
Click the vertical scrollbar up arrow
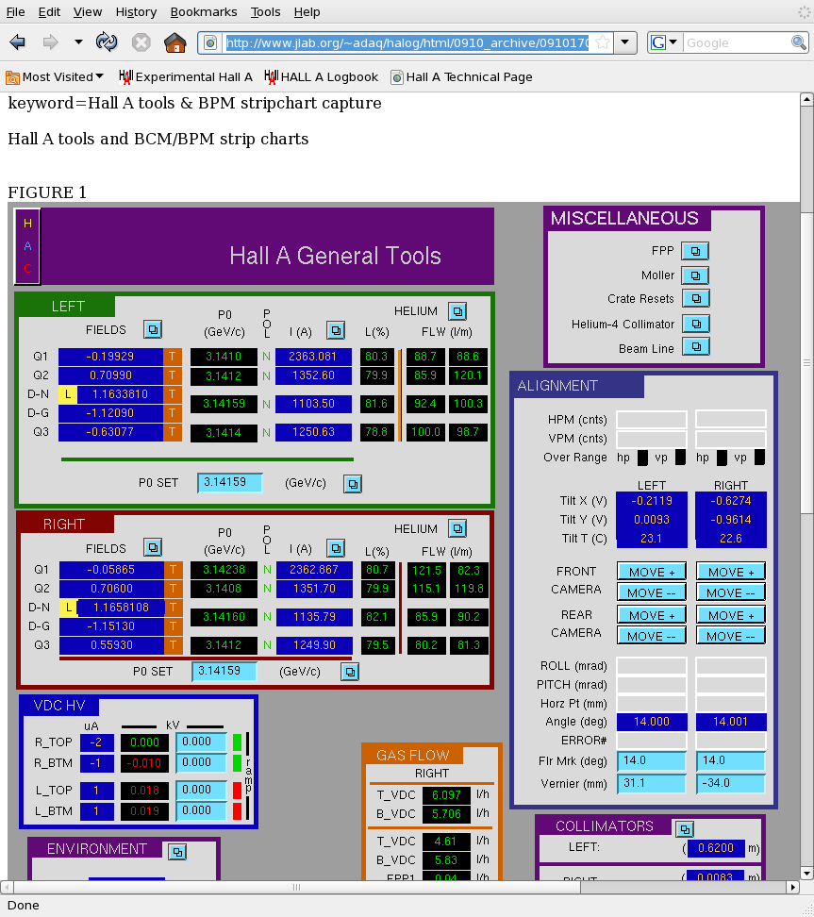(807, 99)
